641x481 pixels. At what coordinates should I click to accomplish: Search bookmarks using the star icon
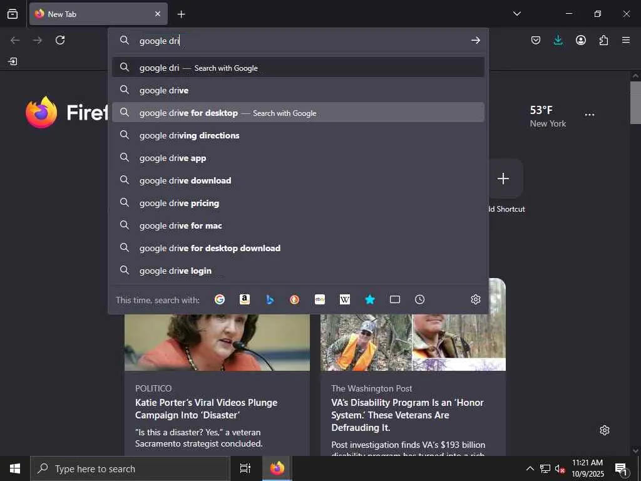370,299
